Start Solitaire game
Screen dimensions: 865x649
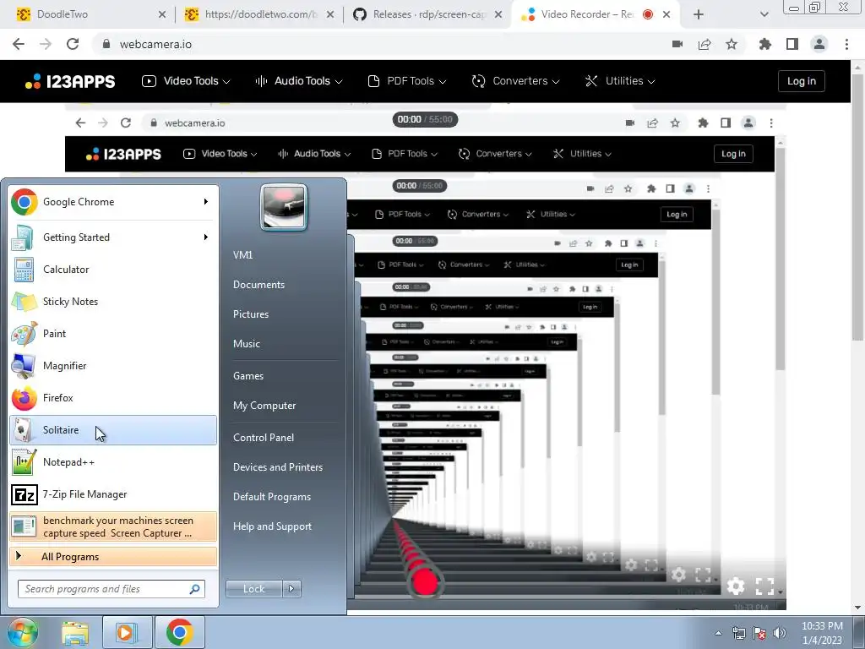(113, 430)
